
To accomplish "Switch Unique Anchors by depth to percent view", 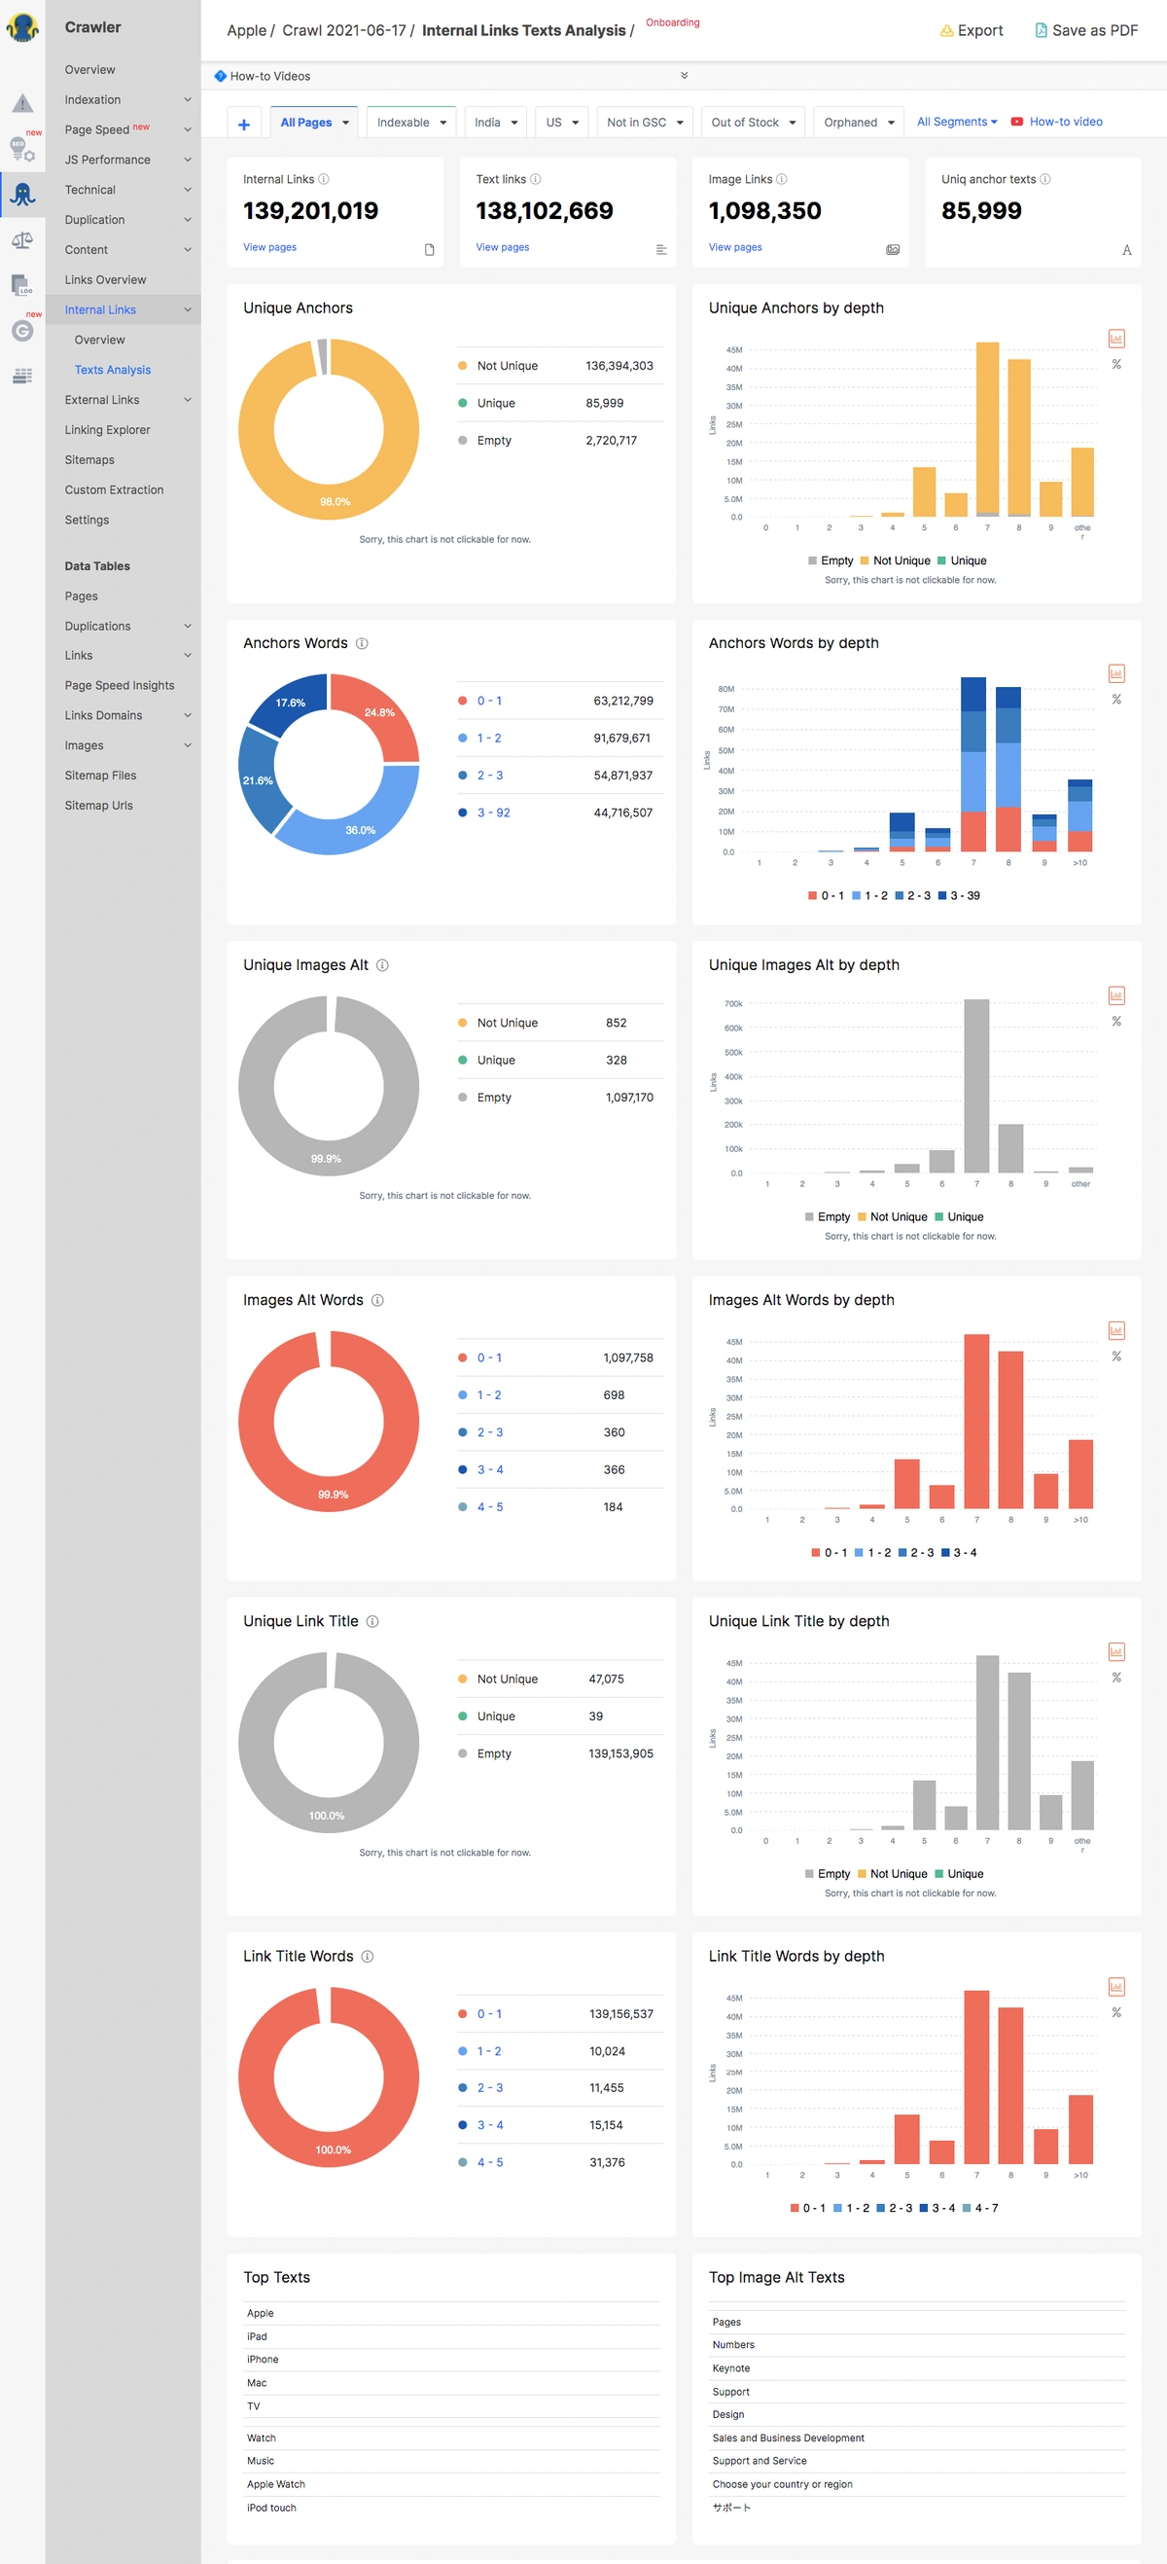I will pyautogui.click(x=1116, y=364).
